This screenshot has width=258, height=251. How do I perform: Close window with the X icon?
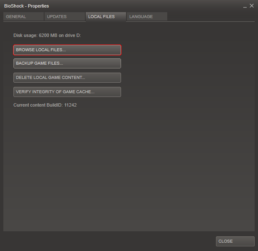pyautogui.click(x=252, y=6)
